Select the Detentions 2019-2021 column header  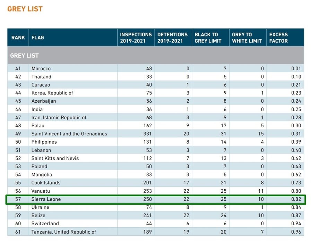(172, 38)
